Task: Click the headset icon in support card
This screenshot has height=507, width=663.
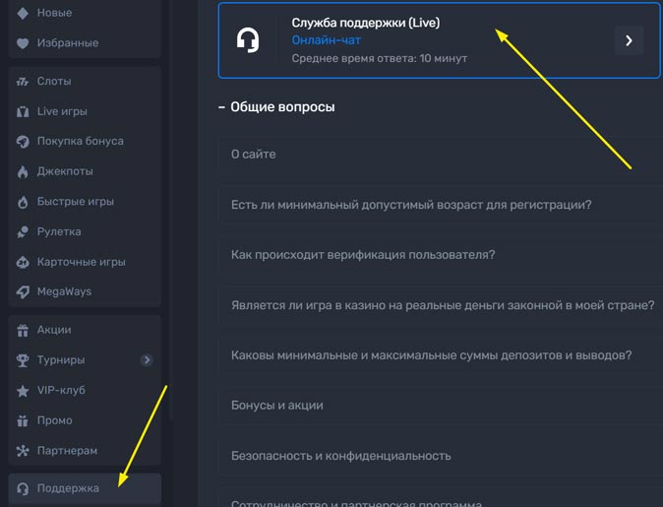Action: tap(248, 40)
